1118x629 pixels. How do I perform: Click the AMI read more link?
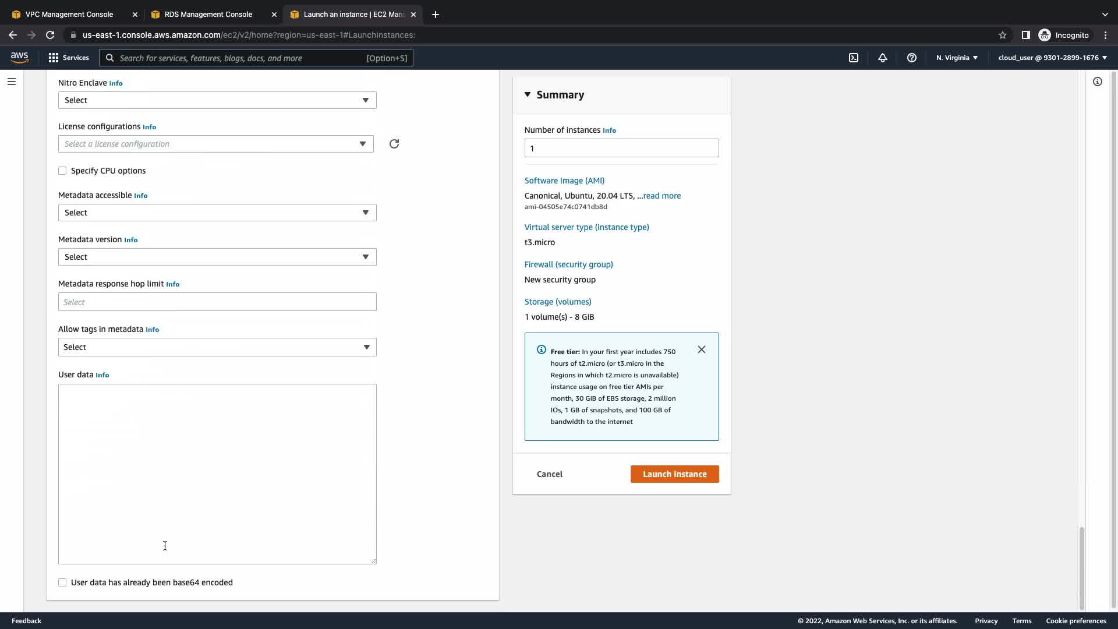(662, 196)
